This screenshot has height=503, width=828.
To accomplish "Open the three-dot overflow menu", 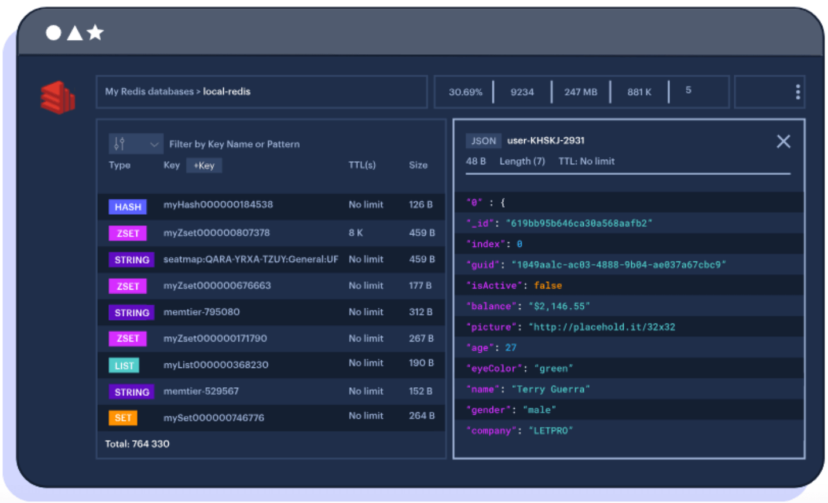I will [798, 92].
